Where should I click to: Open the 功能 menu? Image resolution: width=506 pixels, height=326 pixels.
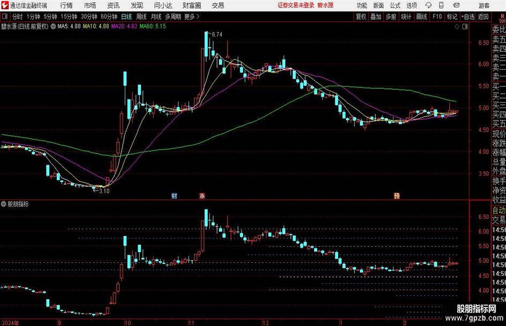(362, 5)
